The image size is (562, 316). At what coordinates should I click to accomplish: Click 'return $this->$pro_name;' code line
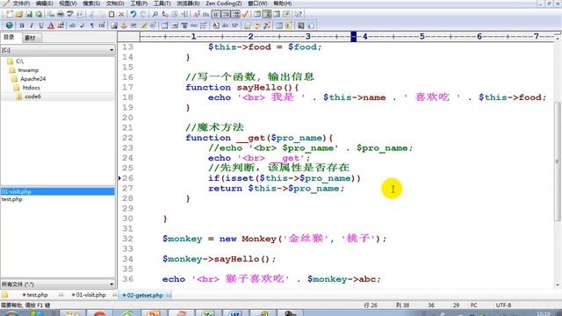(276, 189)
